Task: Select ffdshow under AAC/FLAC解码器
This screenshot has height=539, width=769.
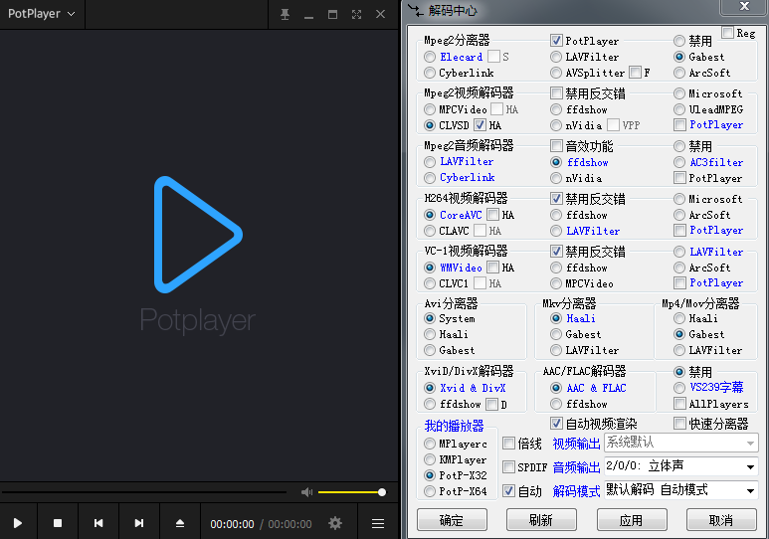Action: 556,404
